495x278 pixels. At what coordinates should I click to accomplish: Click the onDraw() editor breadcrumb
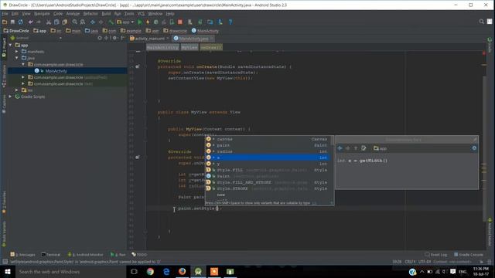pos(211,47)
